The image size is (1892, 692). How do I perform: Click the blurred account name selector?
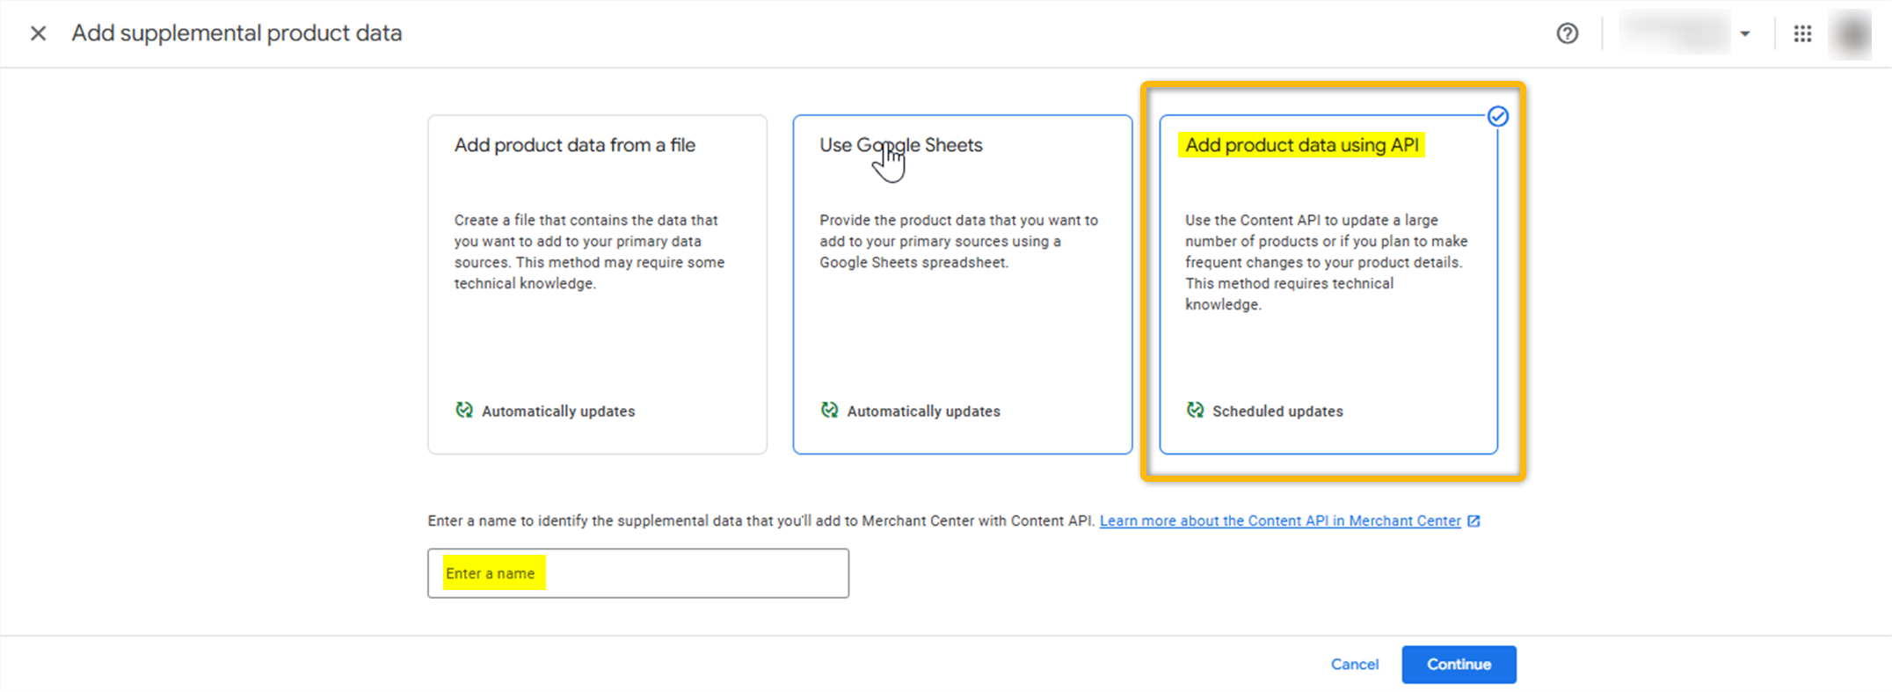1675,33
